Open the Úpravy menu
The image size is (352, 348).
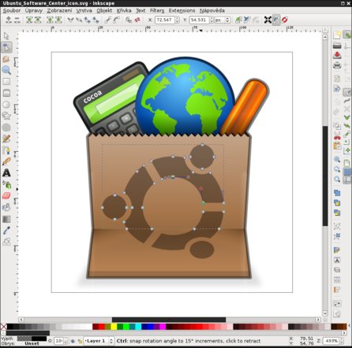[x=34, y=10]
